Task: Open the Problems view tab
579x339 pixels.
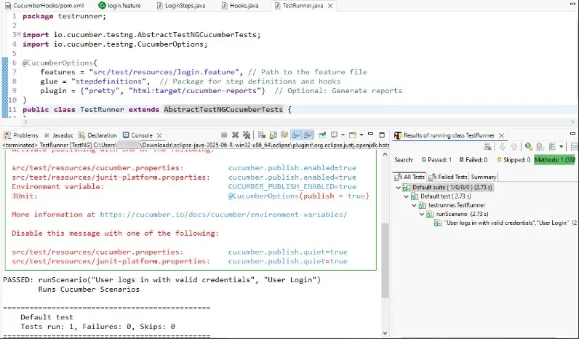Action: point(21,135)
